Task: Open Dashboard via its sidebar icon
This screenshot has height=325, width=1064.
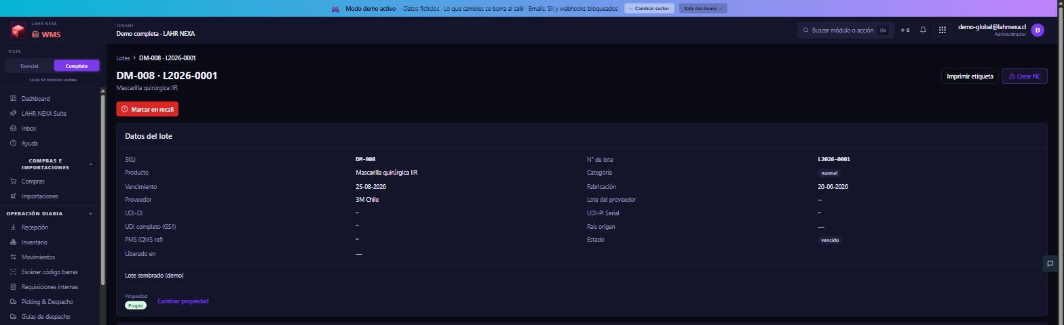Action: coord(14,99)
